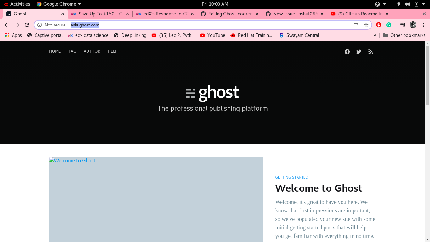Open the GETTING STARTED tag link

[x=291, y=177]
